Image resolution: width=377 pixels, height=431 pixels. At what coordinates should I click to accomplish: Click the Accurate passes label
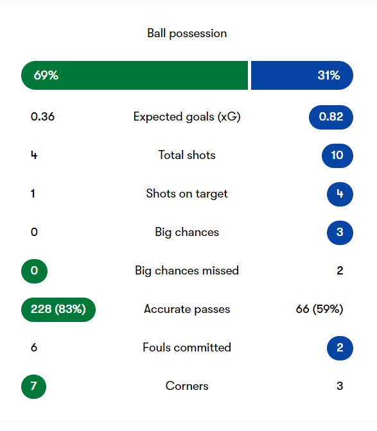(x=187, y=310)
